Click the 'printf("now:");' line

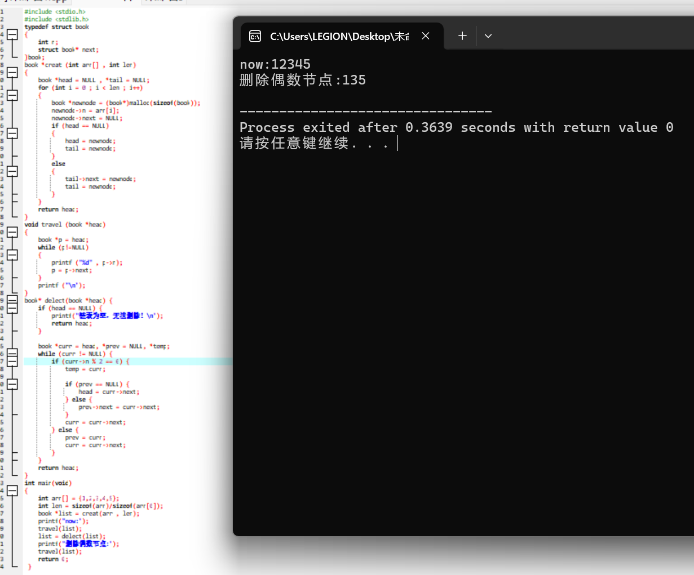[63, 521]
